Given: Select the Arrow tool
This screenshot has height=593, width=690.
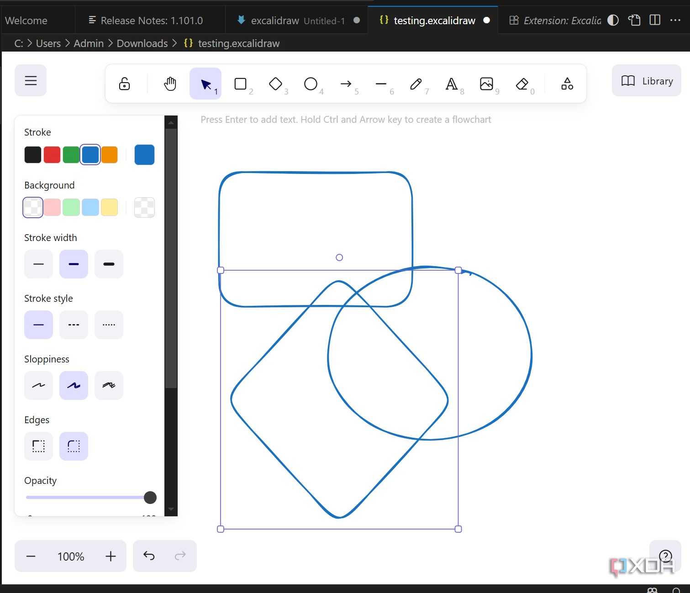Looking at the screenshot, I should point(346,84).
